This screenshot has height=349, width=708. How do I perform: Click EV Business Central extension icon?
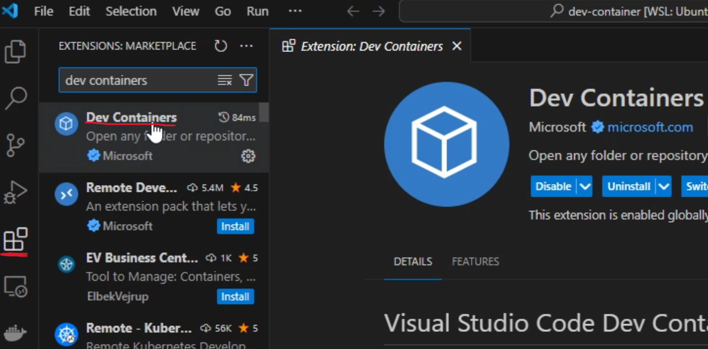(66, 264)
